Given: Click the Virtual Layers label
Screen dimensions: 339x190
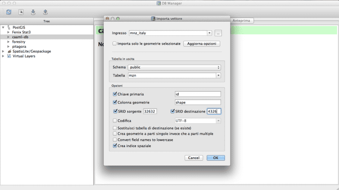Looking at the screenshot, I should (x=24, y=56).
